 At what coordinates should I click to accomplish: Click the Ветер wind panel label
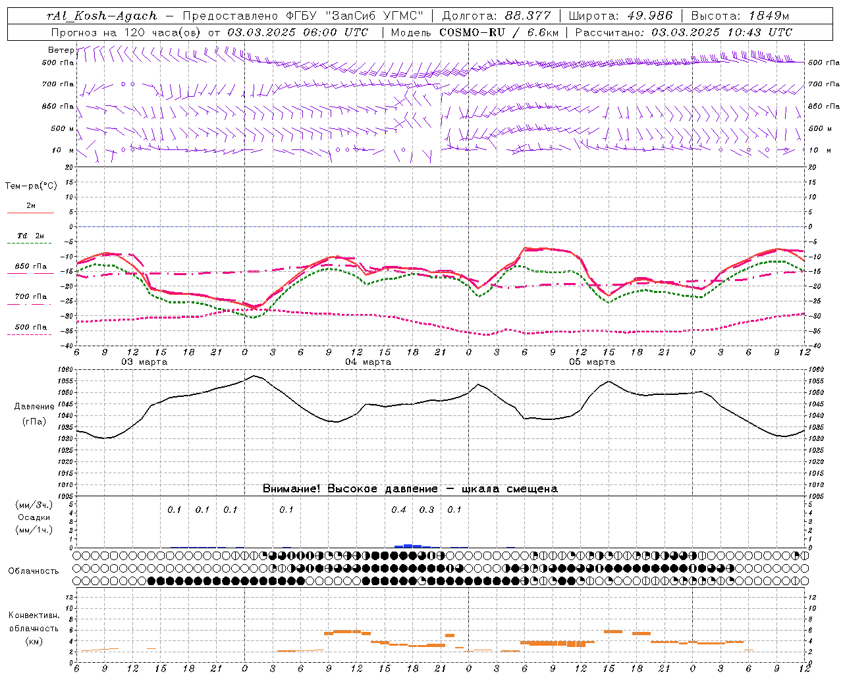pyautogui.click(x=61, y=50)
